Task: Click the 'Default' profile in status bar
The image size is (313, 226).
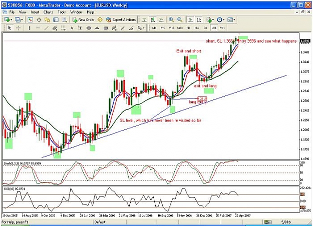Action: [100, 222]
